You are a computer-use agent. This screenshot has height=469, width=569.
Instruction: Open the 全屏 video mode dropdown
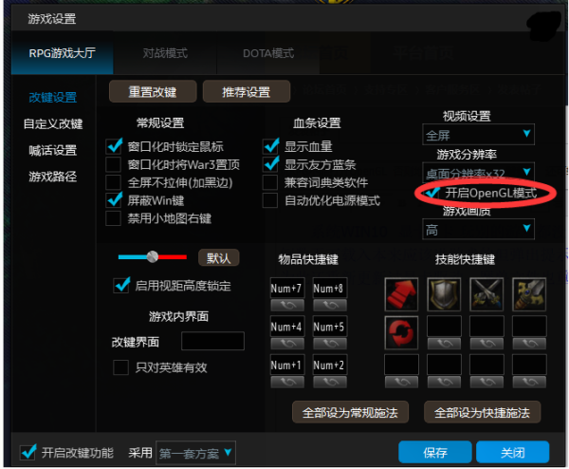pyautogui.click(x=478, y=135)
